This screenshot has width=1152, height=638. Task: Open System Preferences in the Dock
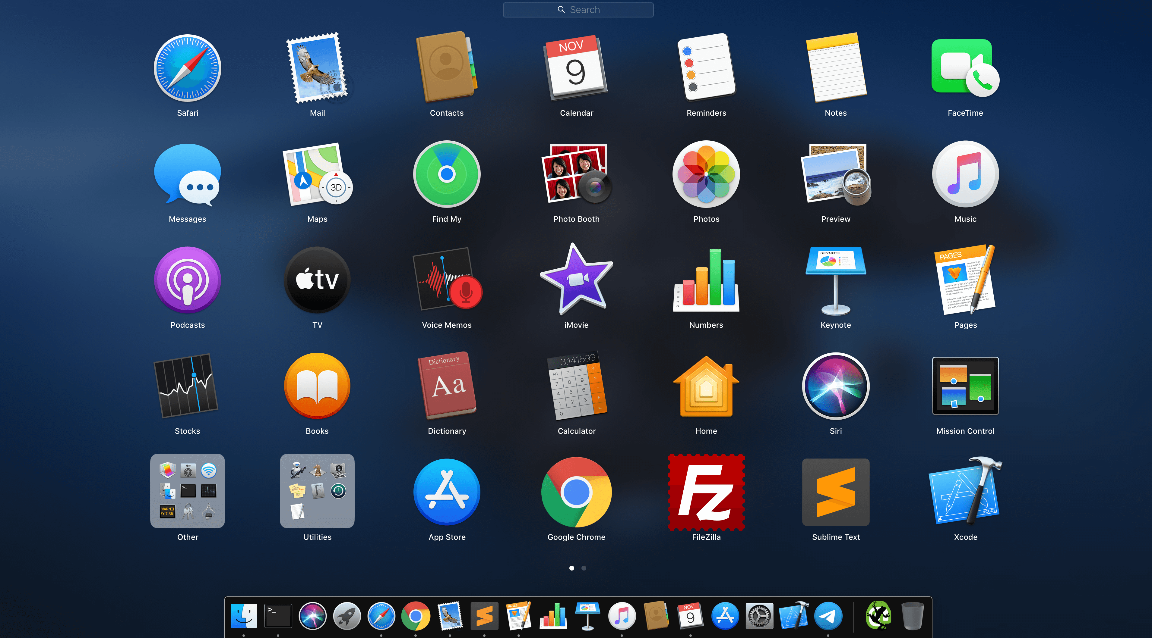pos(759,616)
